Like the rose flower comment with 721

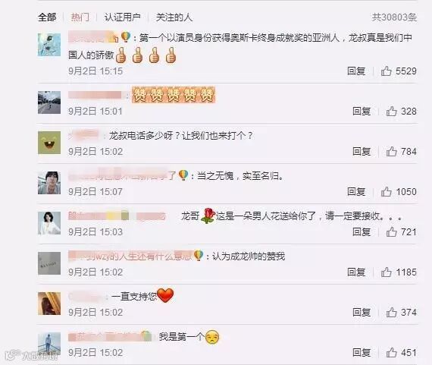click(x=392, y=232)
